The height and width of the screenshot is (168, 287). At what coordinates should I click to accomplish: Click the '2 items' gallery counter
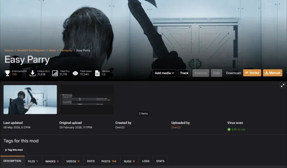point(143,114)
